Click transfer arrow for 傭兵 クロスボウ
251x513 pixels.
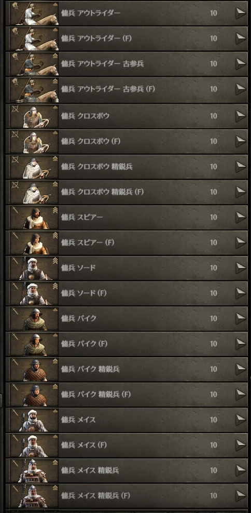241,116
